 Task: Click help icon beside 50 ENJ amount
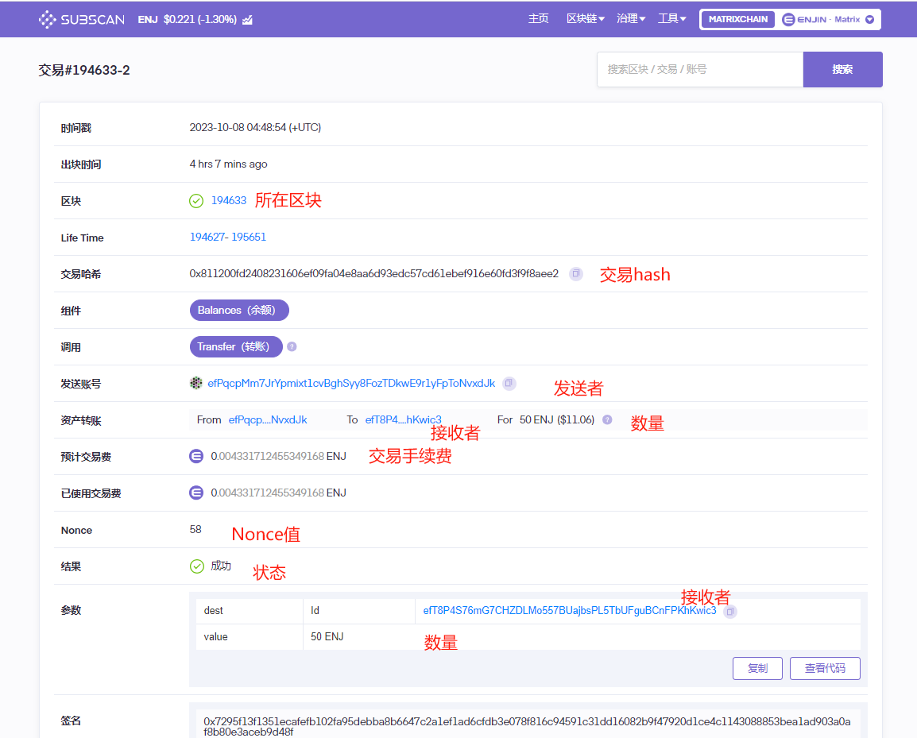607,419
